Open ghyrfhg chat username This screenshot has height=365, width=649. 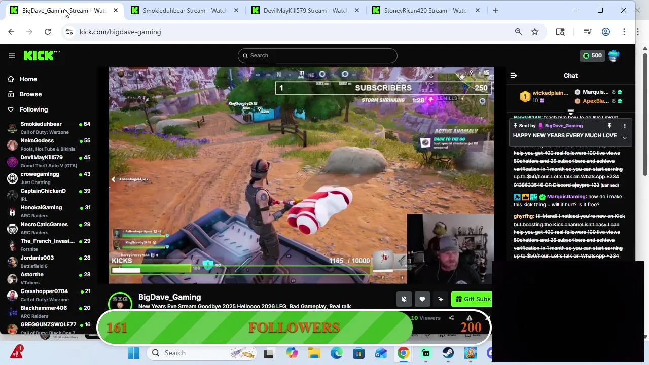[523, 216]
